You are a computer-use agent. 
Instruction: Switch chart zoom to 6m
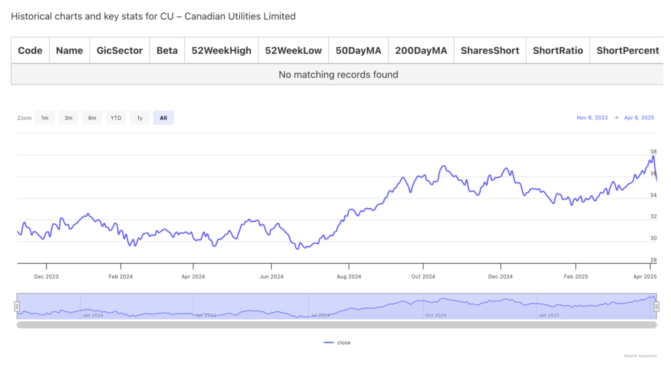[x=92, y=118]
